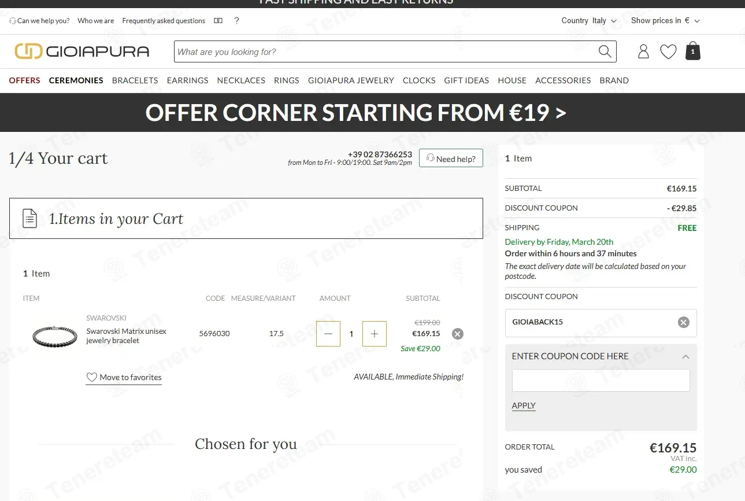Click the struck-through €199.00 price
745x501 pixels.
point(427,323)
